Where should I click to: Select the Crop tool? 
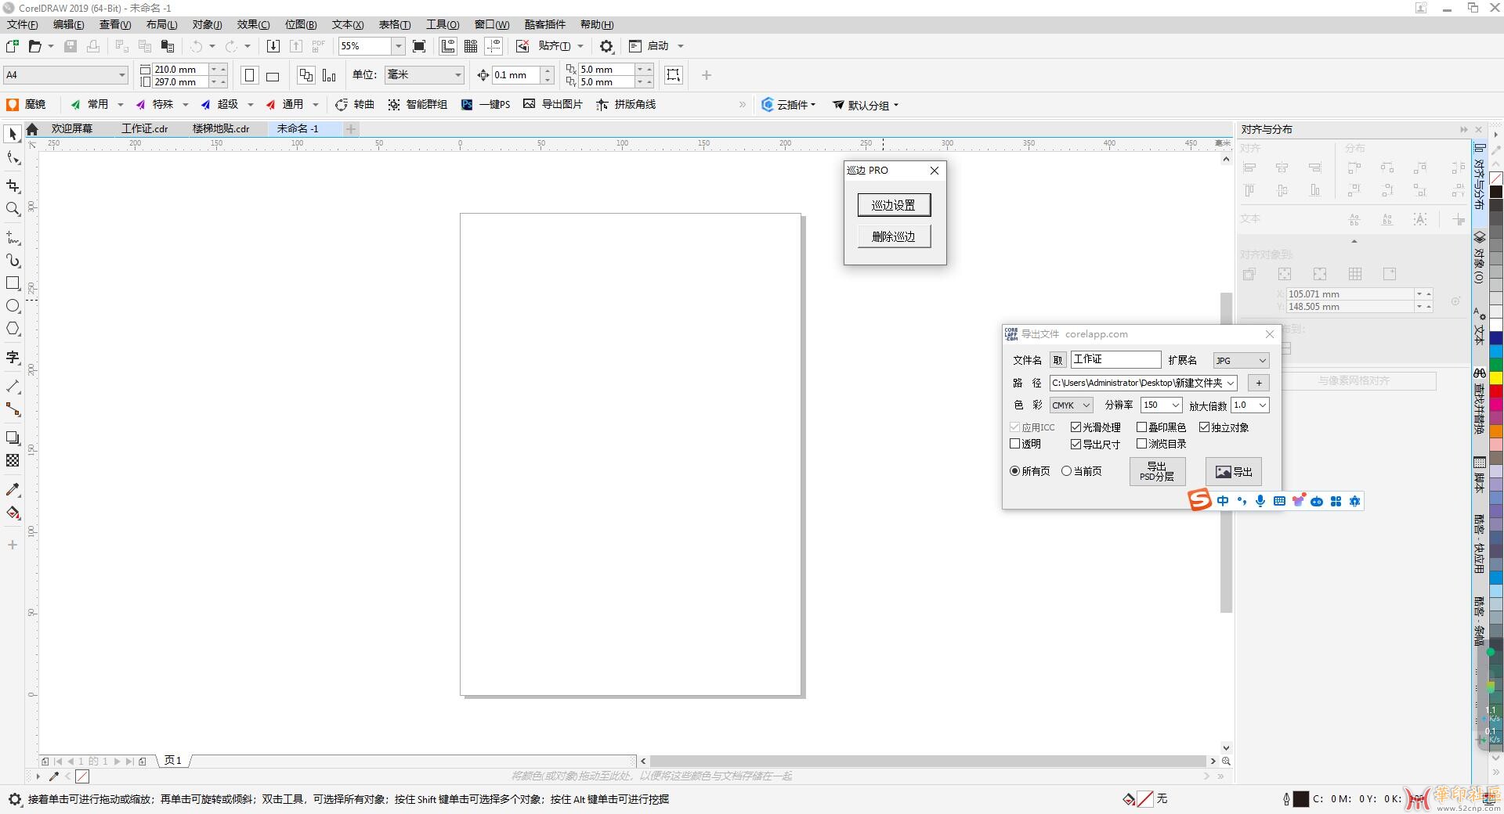[13, 185]
